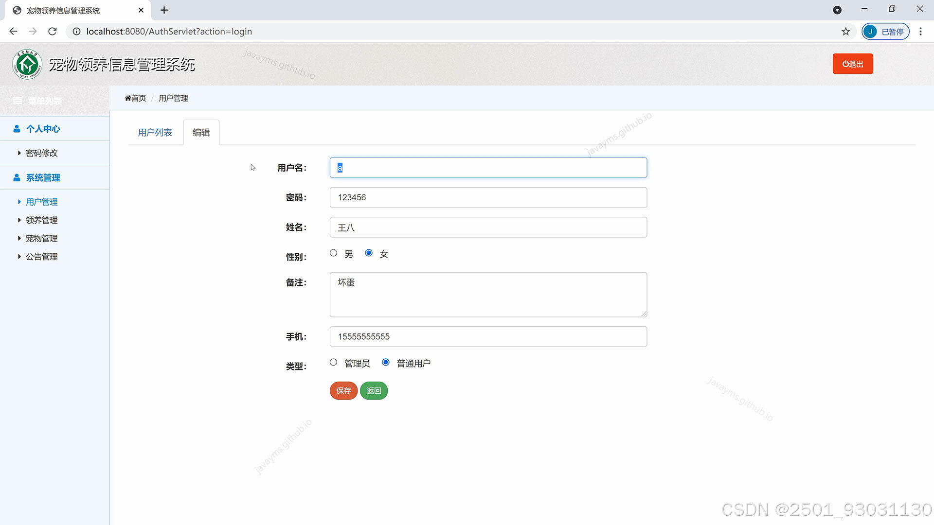Click the 手机 field with 15555555555
934x525 pixels.
tap(488, 336)
